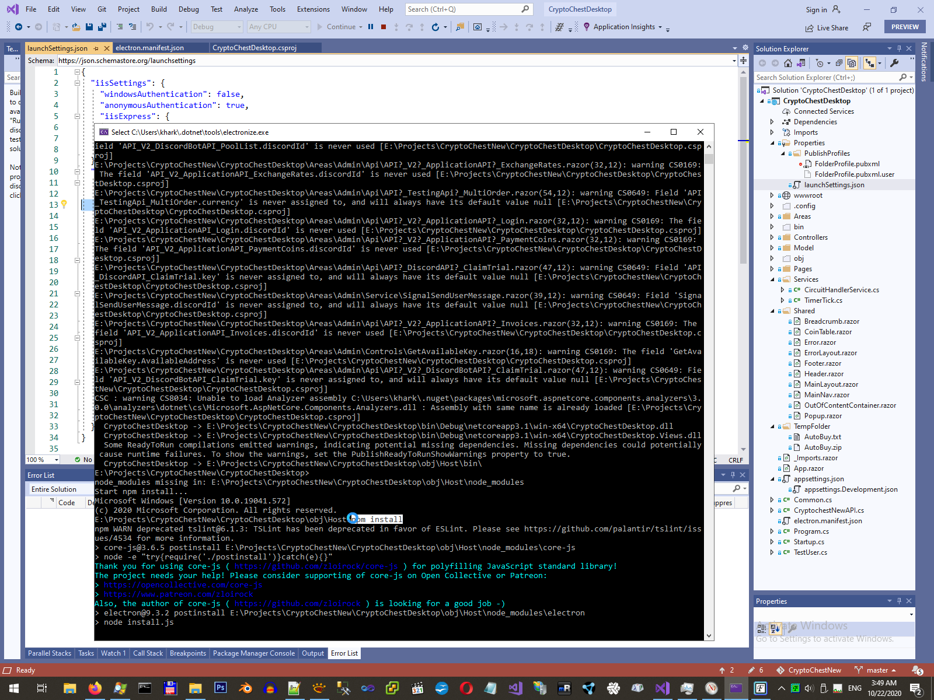Open Pending Changes Filter in Solution Explorer
The height and width of the screenshot is (700, 934).
tap(820, 63)
